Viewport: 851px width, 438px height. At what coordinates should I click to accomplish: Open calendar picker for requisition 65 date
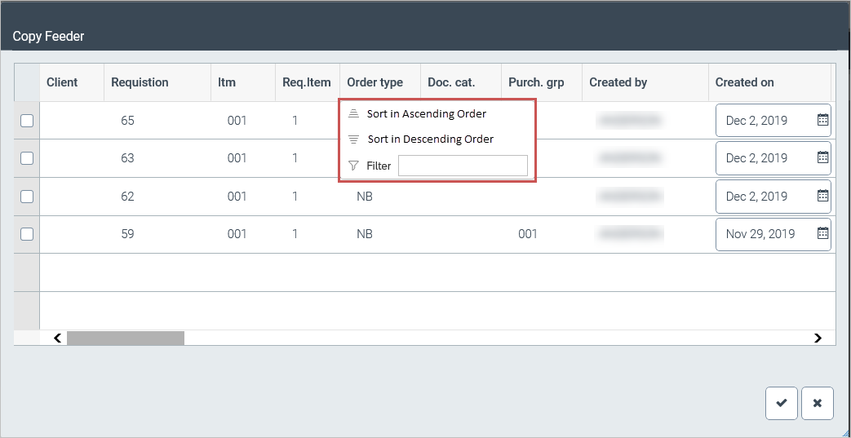point(822,120)
